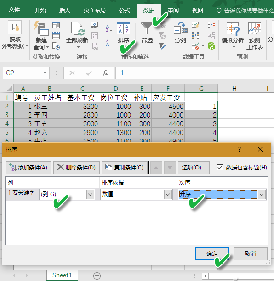Click the 选项(O)... button
Screen dimensions: 274x281
(194, 168)
